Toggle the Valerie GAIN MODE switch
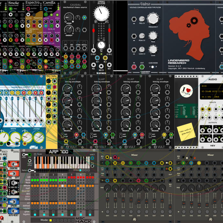Viewport: 223px width, 223px height. pyautogui.click(x=153, y=67)
